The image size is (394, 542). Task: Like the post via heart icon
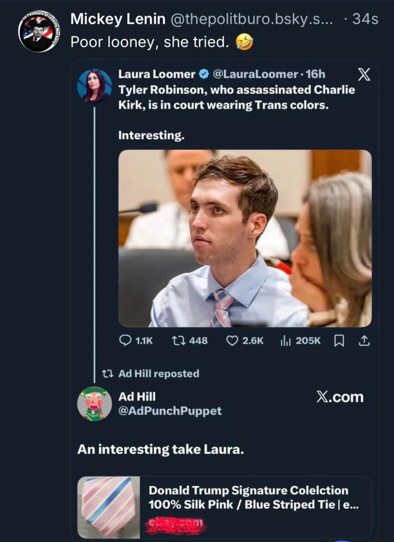pos(232,341)
